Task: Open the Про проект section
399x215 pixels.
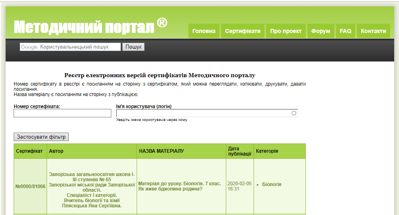Action: (286, 31)
